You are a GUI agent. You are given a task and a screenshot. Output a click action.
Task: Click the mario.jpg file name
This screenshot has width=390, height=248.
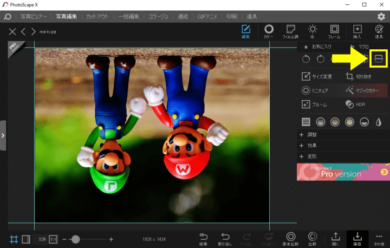(48, 31)
